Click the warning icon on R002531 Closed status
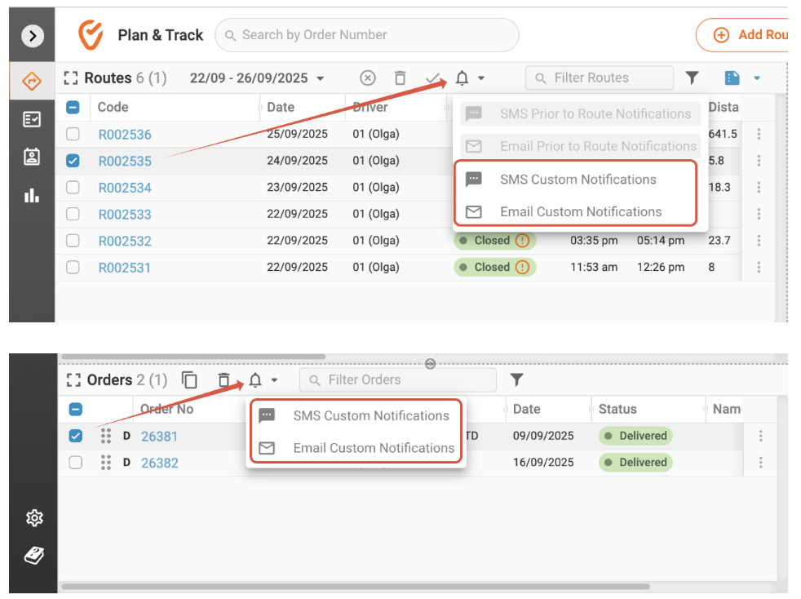This screenshot has width=801, height=599. click(522, 267)
